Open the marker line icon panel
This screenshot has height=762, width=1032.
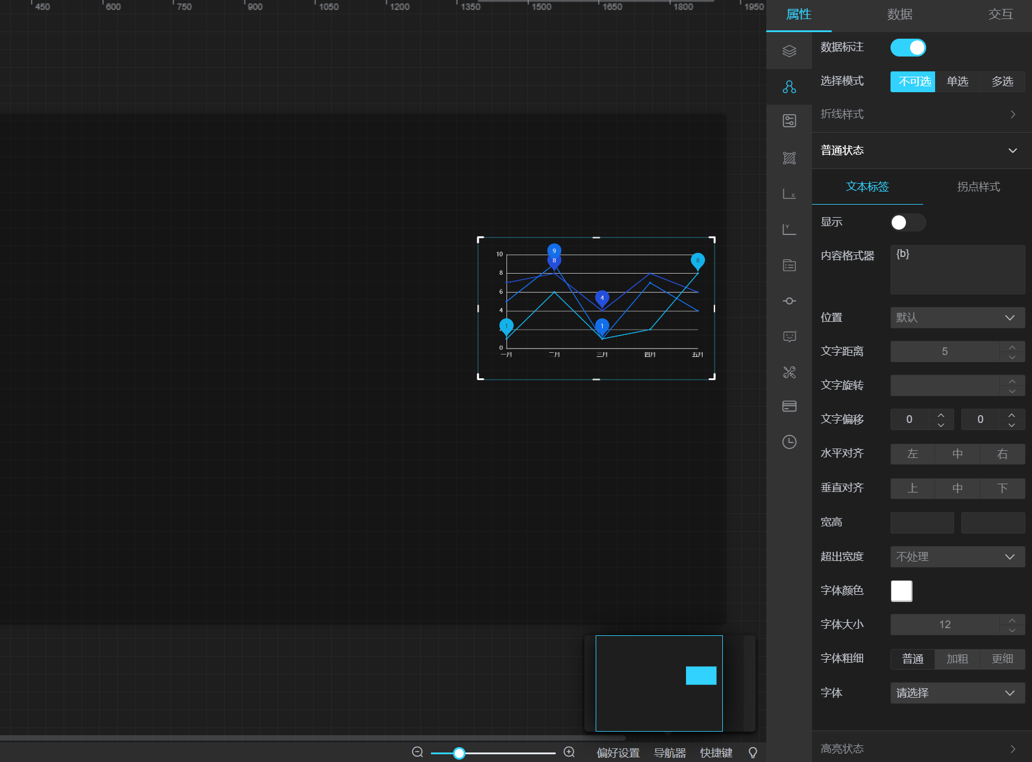(x=789, y=301)
